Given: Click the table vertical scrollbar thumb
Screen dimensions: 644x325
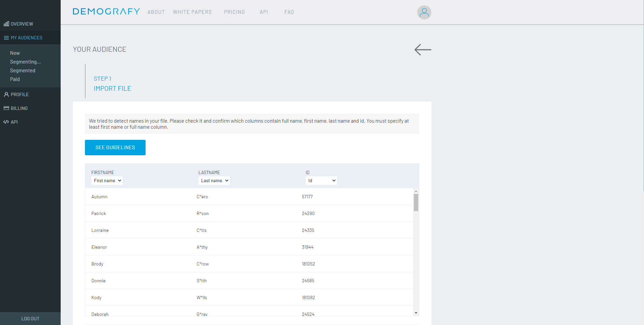Looking at the screenshot, I should (x=416, y=202).
